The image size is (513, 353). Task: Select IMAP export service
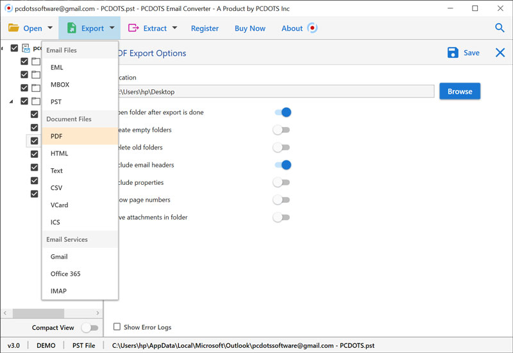[x=80, y=291]
